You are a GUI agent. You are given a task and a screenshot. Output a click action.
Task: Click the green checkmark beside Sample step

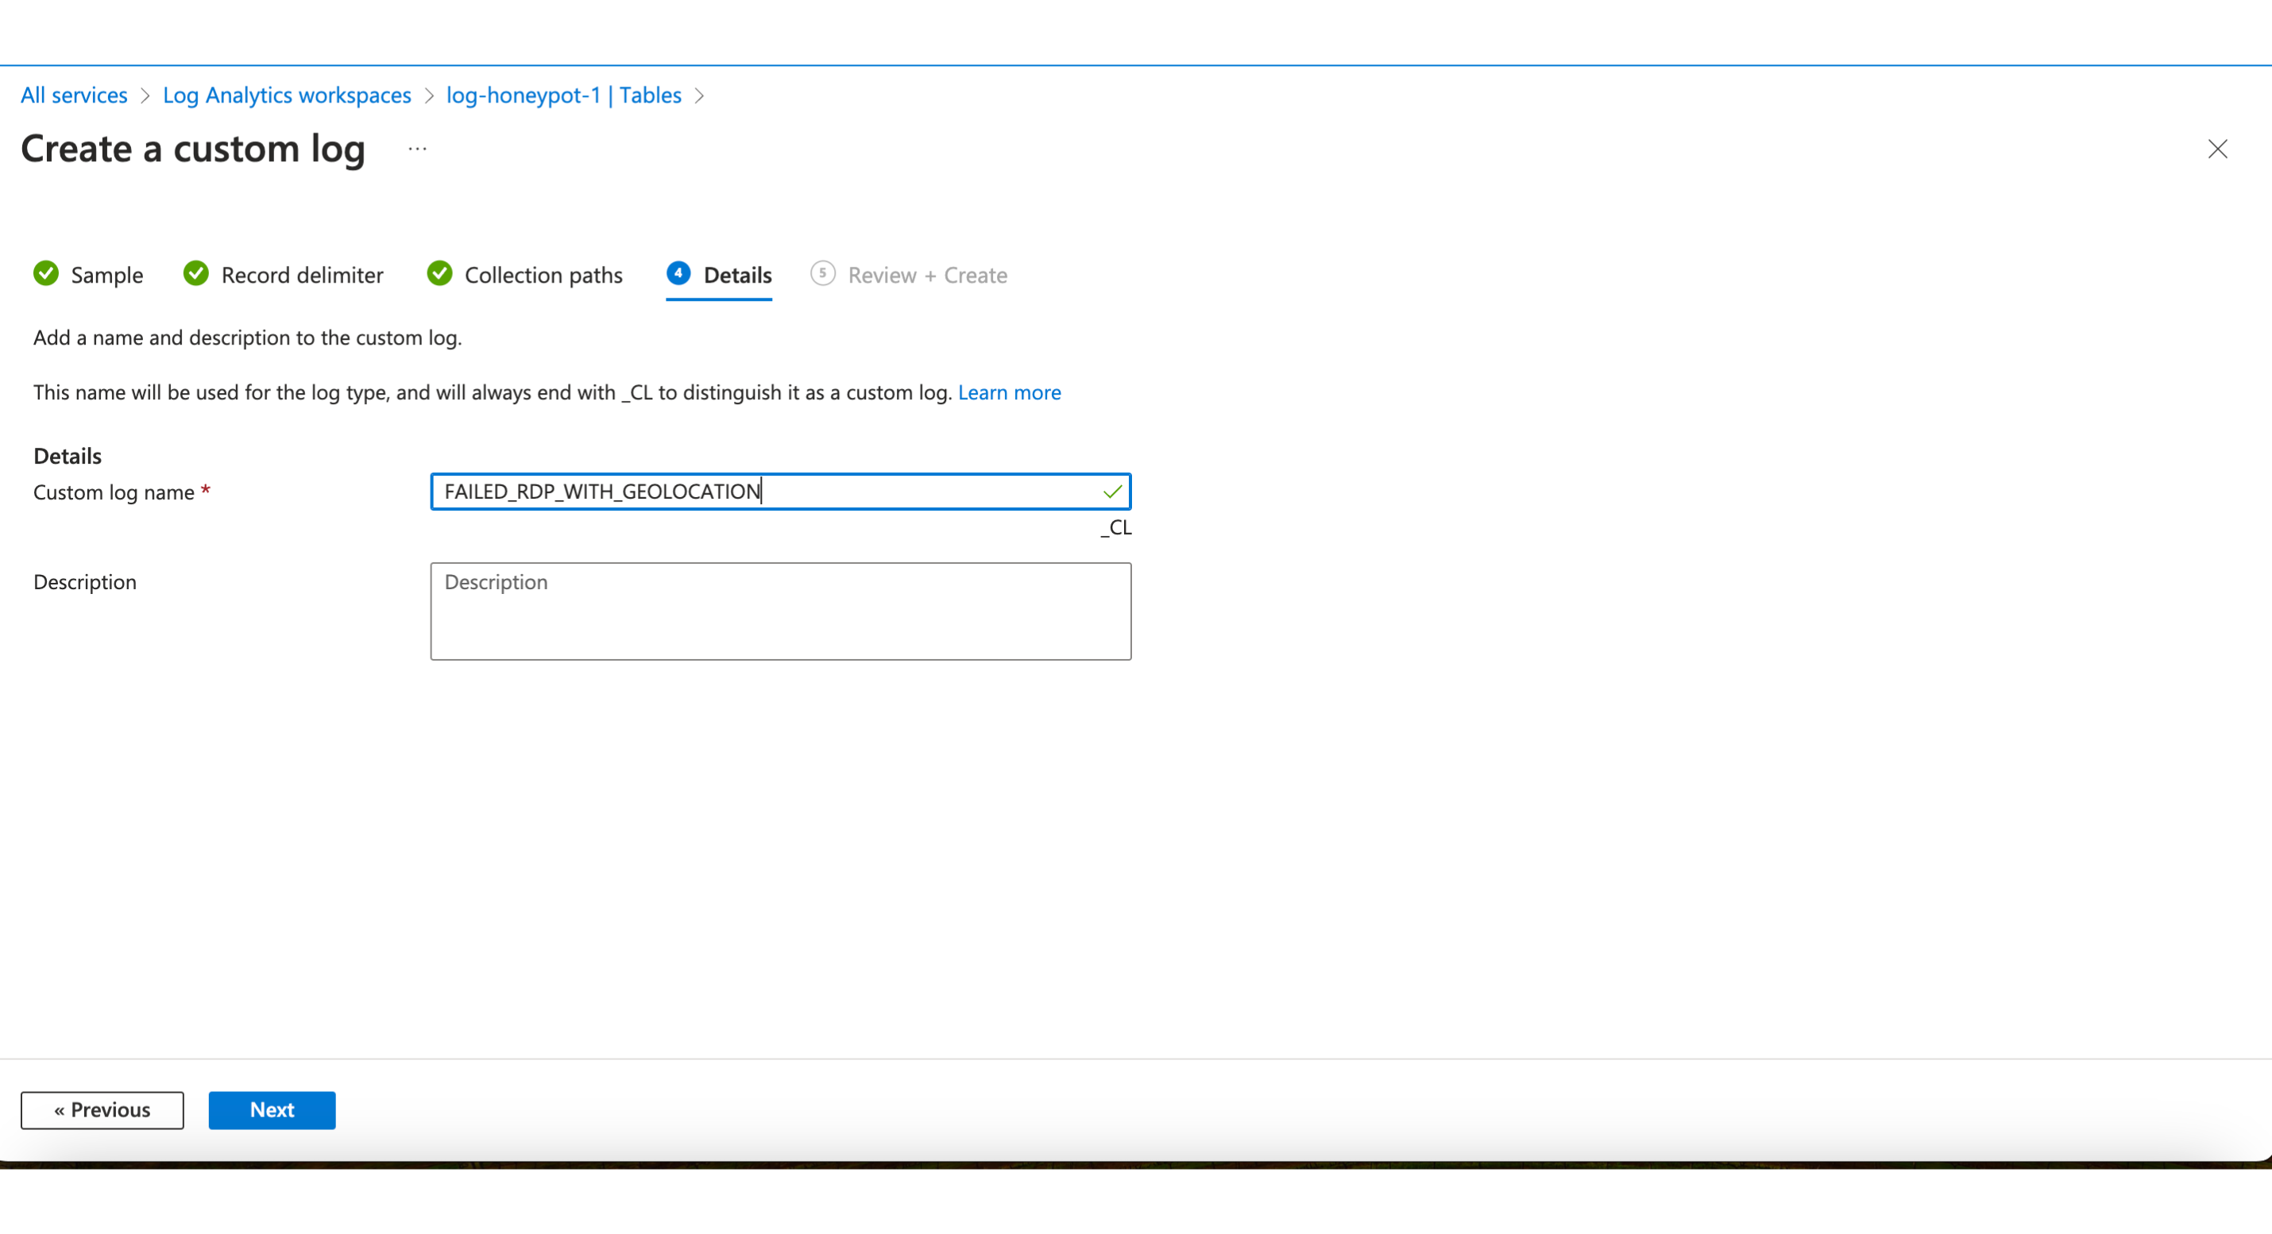(x=46, y=274)
